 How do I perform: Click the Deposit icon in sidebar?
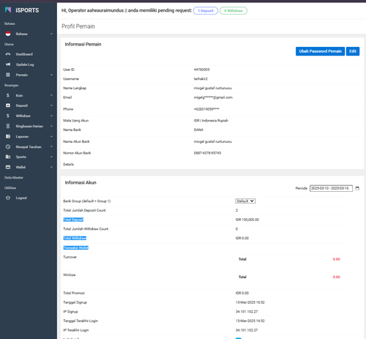point(8,105)
